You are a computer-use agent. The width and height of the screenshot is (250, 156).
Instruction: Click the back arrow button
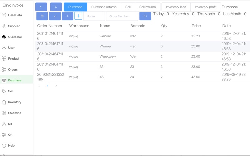[41, 7]
